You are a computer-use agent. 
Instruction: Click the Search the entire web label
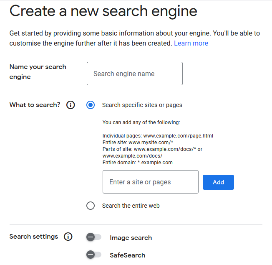click(131, 206)
